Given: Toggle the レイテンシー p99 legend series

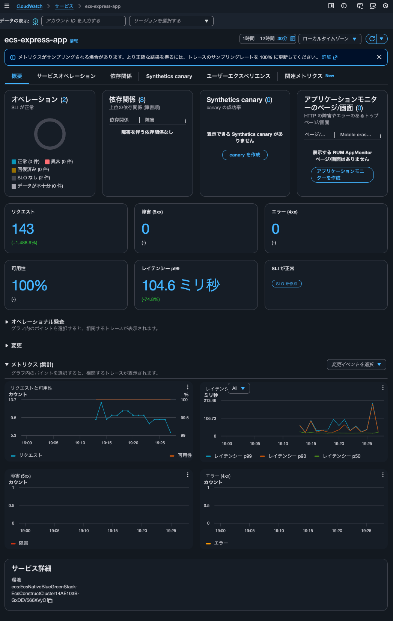Looking at the screenshot, I should pos(229,456).
